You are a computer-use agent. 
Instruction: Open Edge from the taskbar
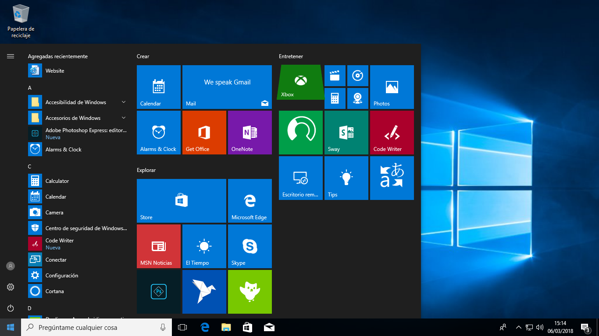pyautogui.click(x=204, y=327)
